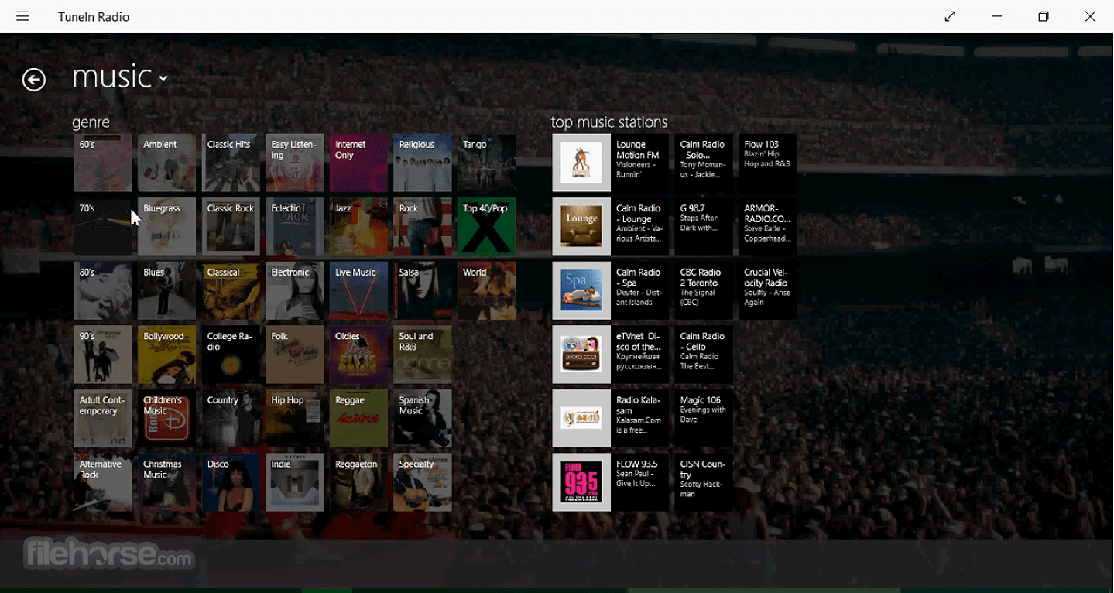The height and width of the screenshot is (593, 1114).
Task: Browse the Bollywood genre
Action: click(167, 355)
